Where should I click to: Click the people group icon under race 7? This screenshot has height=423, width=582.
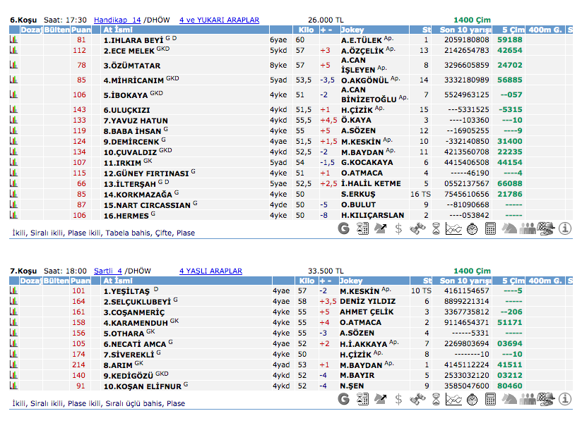(x=528, y=400)
